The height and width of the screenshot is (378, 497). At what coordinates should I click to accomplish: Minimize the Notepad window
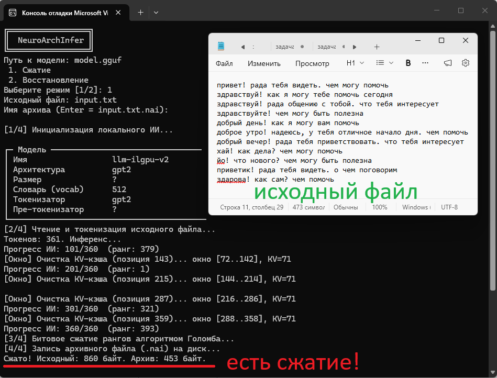[418, 40]
